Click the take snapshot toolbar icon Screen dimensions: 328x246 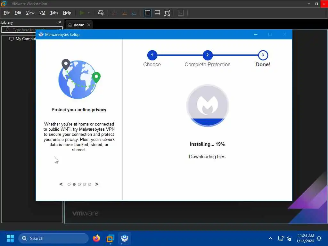click(x=114, y=13)
